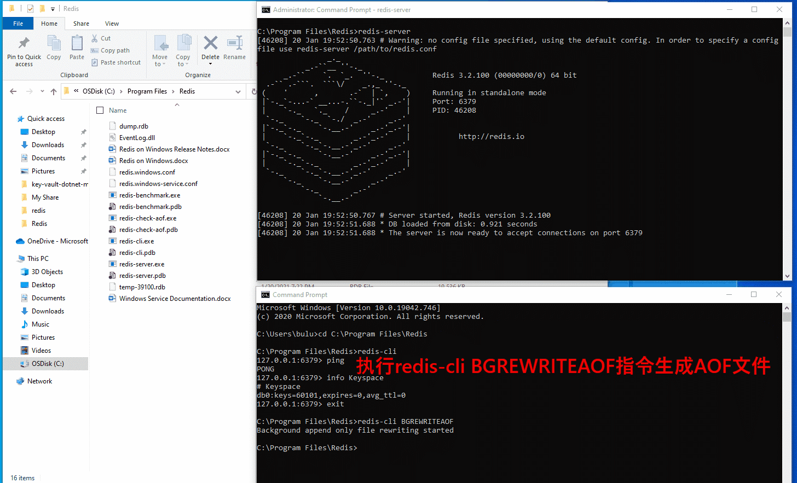Select the redis-check-aof.pdb file

pos(148,230)
